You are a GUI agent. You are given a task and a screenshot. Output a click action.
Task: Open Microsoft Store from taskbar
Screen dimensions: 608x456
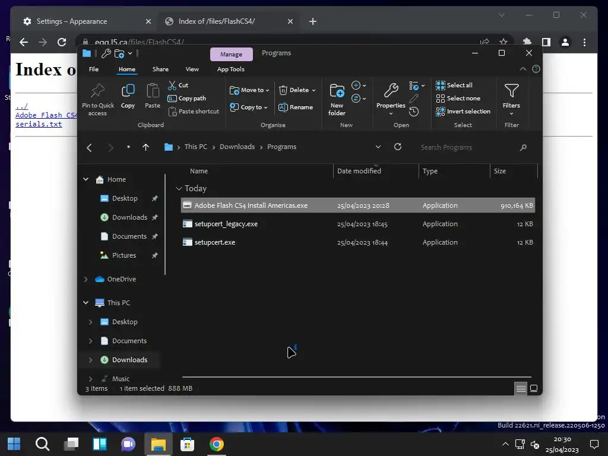(x=187, y=444)
